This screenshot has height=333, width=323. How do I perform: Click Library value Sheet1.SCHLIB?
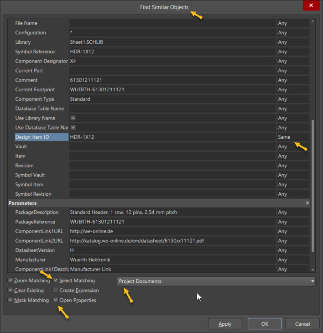click(x=172, y=42)
